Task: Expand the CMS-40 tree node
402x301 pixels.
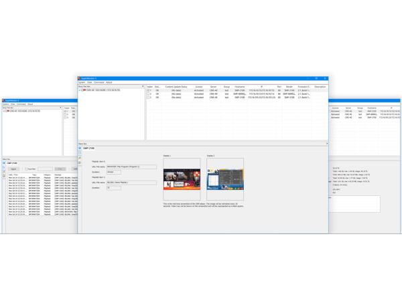Action: click(x=80, y=90)
